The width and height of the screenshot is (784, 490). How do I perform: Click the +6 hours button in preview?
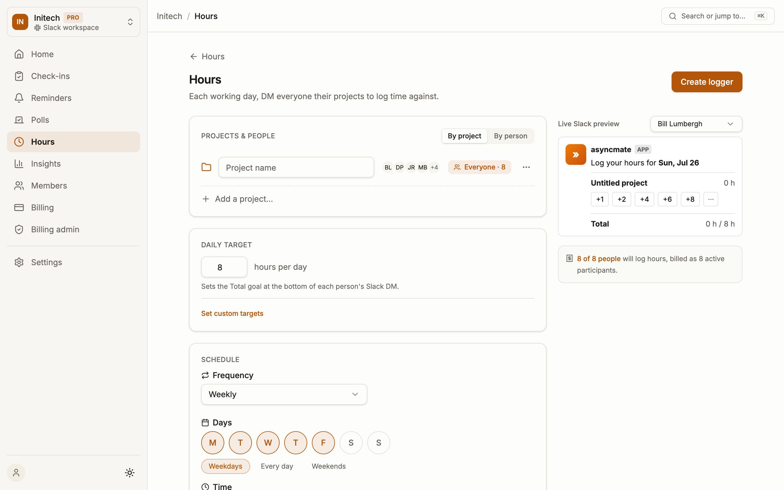pos(667,199)
